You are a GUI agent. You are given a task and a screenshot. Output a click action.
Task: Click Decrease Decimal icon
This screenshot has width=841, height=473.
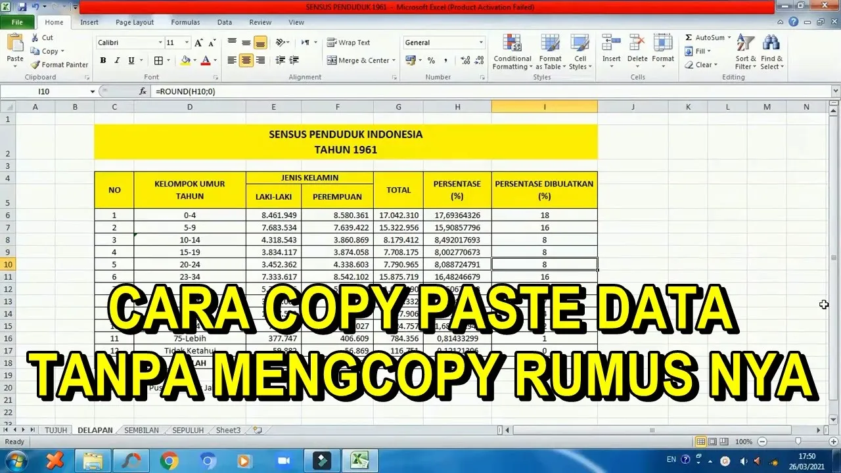click(x=480, y=60)
